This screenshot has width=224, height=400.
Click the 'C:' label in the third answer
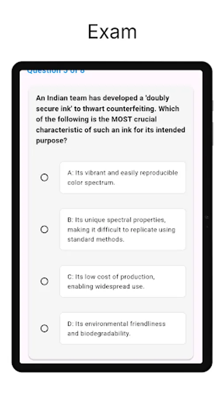(x=70, y=276)
